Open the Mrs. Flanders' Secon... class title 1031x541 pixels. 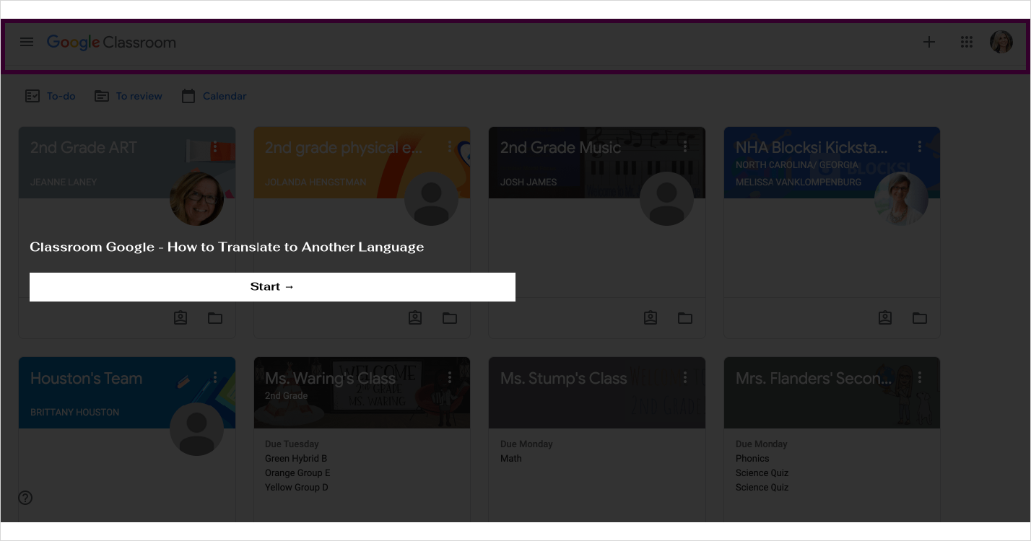pos(814,378)
